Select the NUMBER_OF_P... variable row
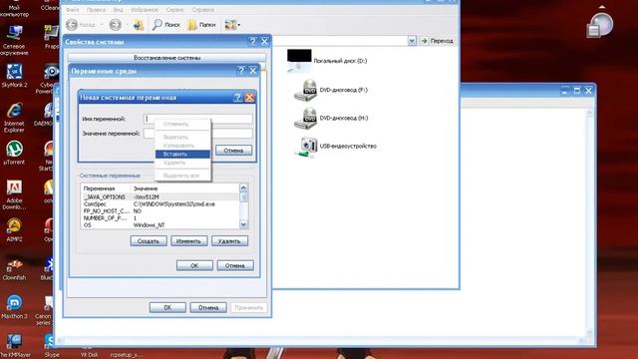Image resolution: width=638 pixels, height=359 pixels. [159, 218]
